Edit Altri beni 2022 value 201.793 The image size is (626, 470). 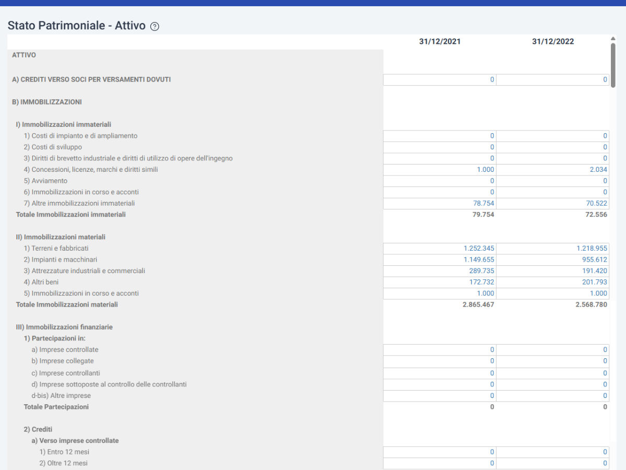point(552,282)
